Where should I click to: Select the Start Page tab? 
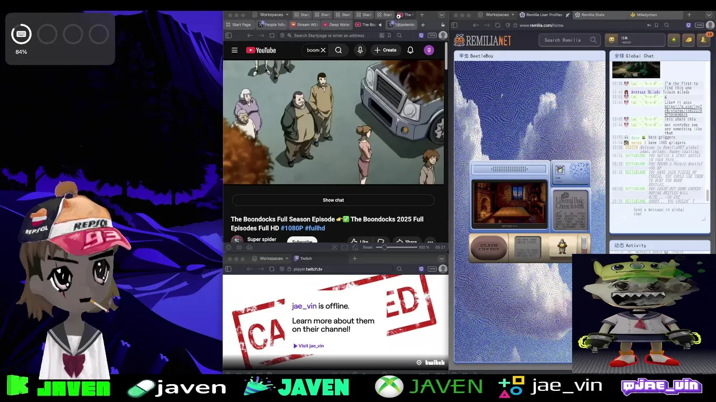pyautogui.click(x=239, y=25)
